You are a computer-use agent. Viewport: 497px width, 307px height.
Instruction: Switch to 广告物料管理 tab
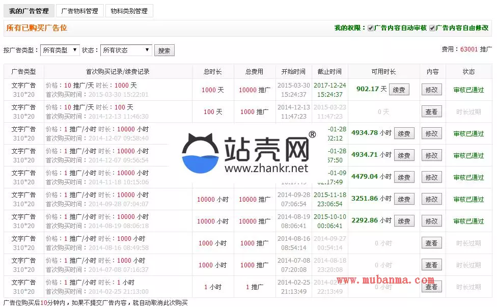[x=79, y=11]
